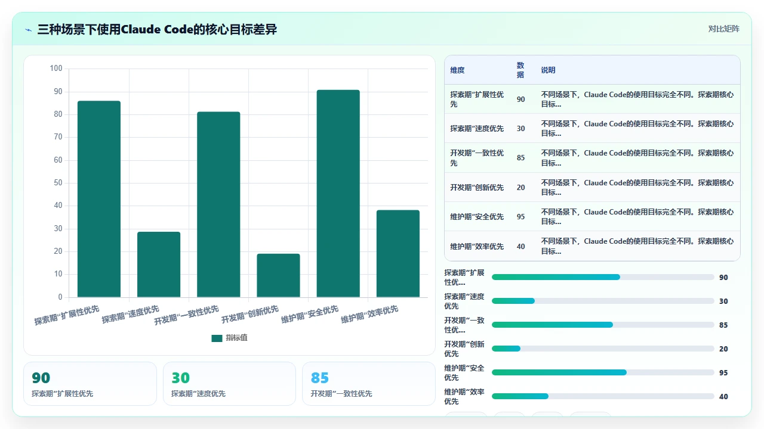Screen dimensions: 764x429
Task: Click the 维度 column header
Action: 457,70
